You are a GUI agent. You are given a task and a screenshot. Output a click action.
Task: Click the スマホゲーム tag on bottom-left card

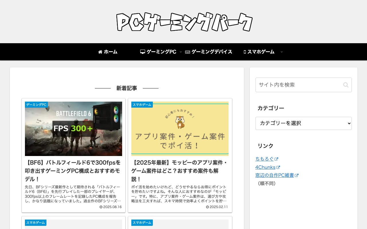coord(36,223)
